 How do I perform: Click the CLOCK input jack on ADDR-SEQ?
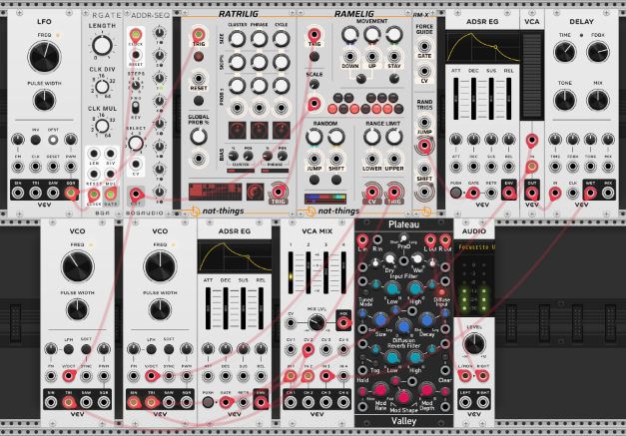136,35
